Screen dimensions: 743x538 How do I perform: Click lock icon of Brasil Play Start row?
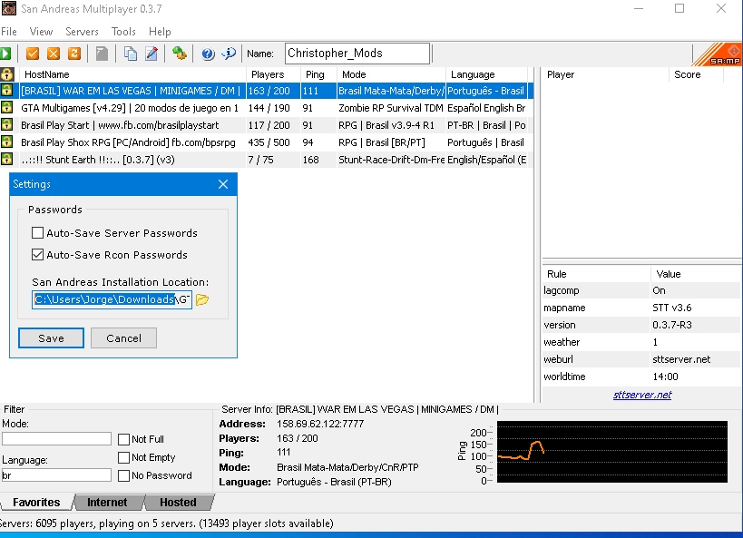pyautogui.click(x=6, y=124)
